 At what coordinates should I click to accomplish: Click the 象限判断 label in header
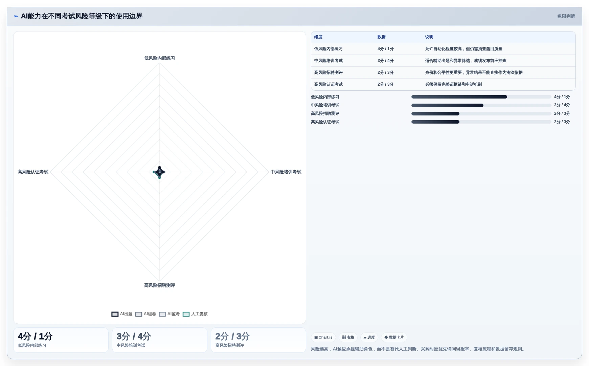[x=566, y=16]
